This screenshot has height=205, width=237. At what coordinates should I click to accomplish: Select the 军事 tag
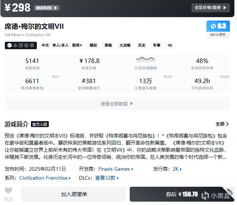pos(157,45)
